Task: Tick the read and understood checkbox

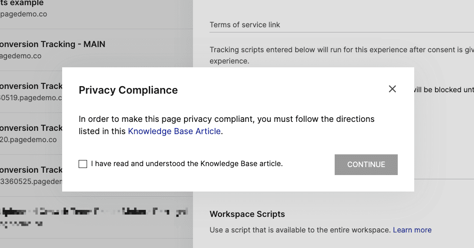Action: click(x=83, y=164)
